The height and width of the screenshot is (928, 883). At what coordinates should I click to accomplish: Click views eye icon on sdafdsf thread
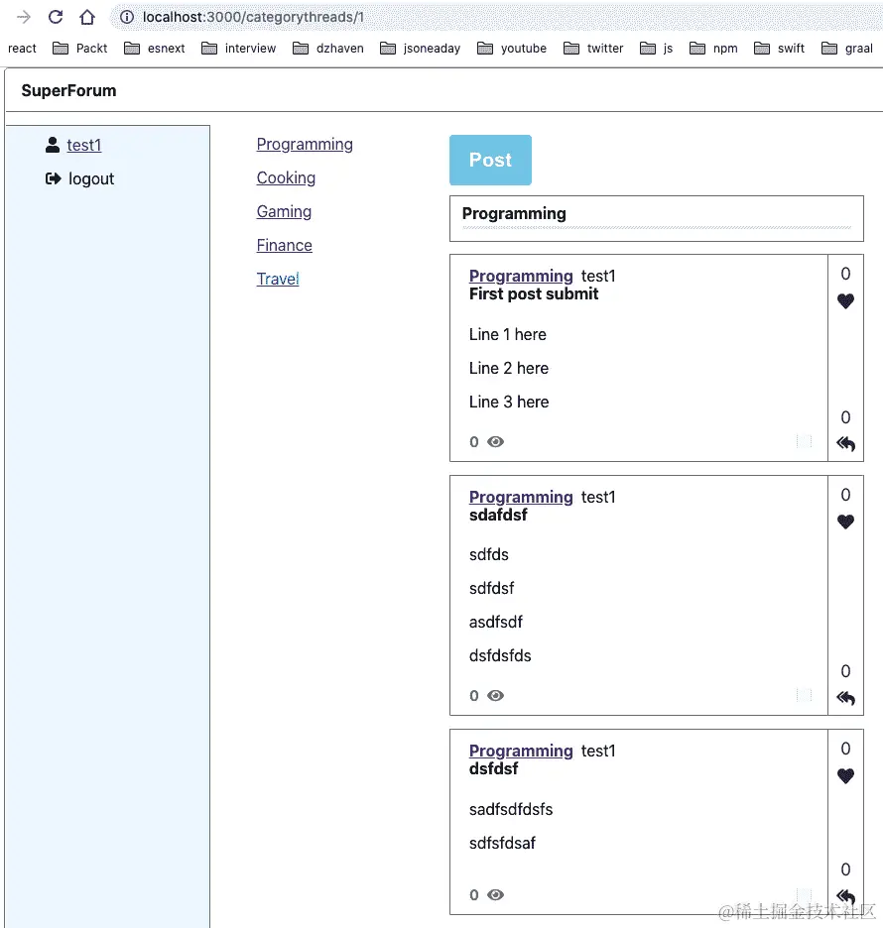coord(496,695)
